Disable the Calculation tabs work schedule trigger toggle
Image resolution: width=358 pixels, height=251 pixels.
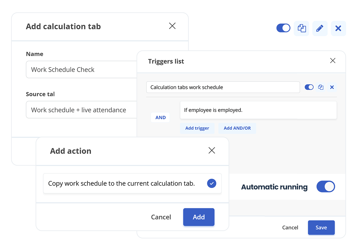pos(309,87)
